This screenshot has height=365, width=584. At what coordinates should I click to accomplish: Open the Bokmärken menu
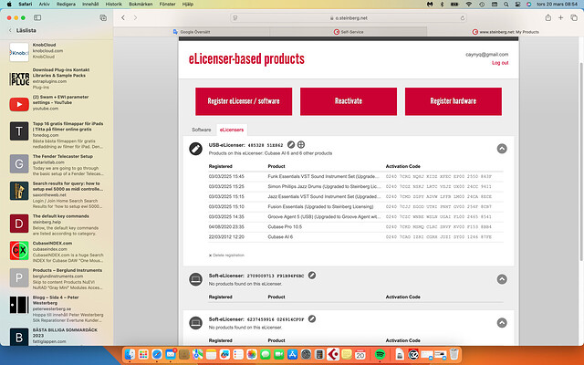(x=141, y=4)
